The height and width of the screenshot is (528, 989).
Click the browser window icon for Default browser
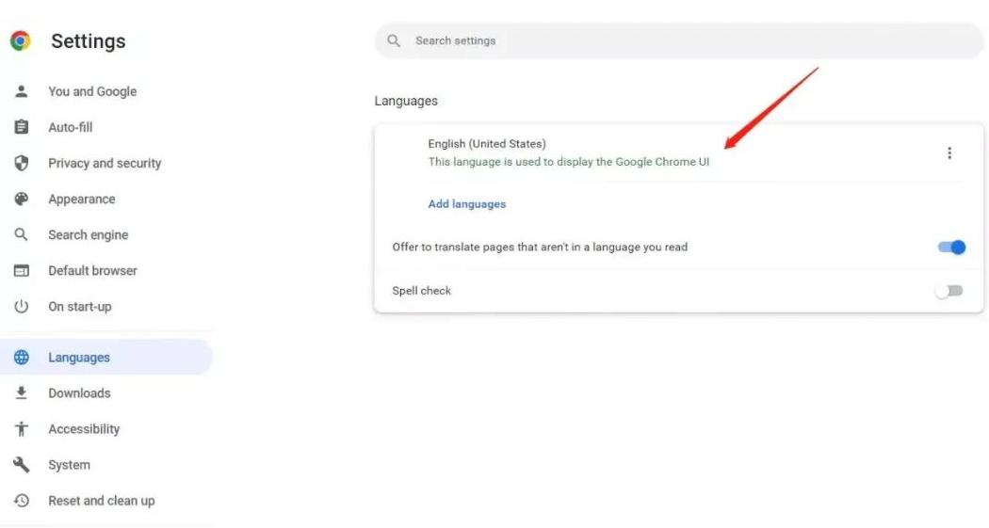22,270
